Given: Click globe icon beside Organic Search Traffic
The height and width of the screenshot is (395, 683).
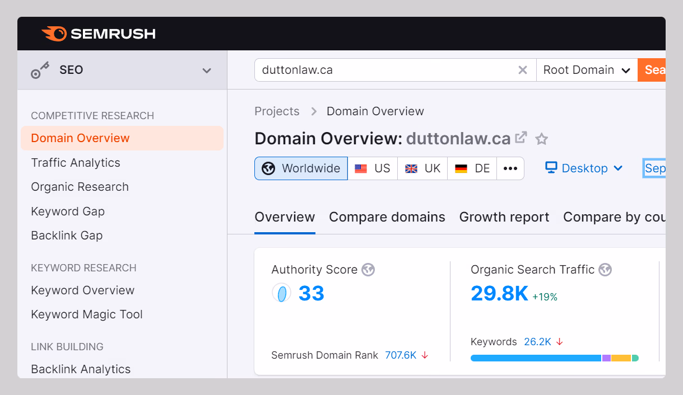Looking at the screenshot, I should pyautogui.click(x=605, y=270).
